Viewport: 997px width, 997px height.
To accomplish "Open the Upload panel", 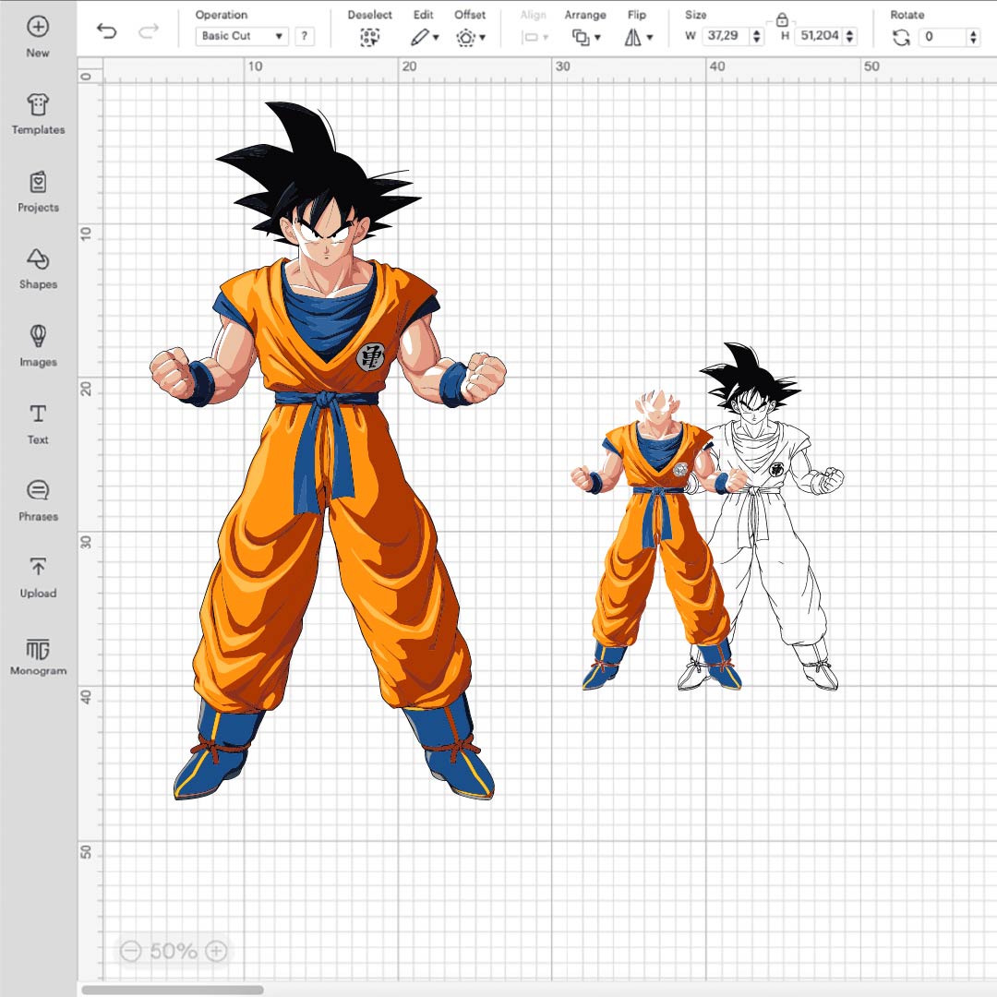I will (x=38, y=578).
